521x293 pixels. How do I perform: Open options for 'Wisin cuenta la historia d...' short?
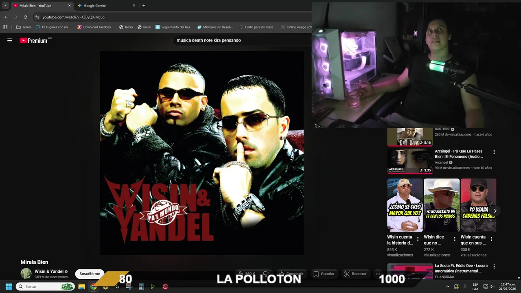[418, 239]
